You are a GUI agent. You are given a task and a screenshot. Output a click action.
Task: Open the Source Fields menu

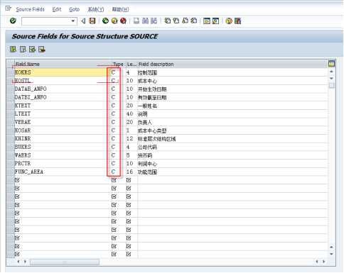point(30,9)
